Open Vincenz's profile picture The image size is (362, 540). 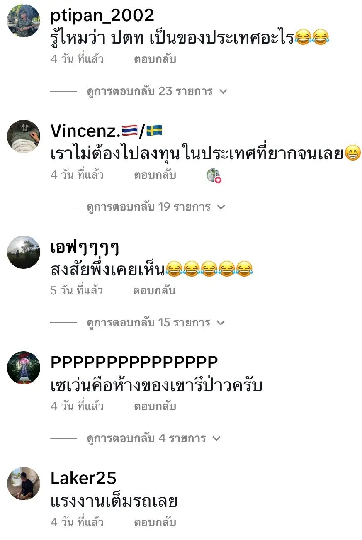pyautogui.click(x=24, y=136)
